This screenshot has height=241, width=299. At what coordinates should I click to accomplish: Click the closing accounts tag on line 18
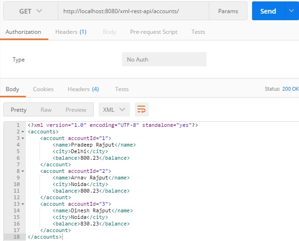point(45,237)
